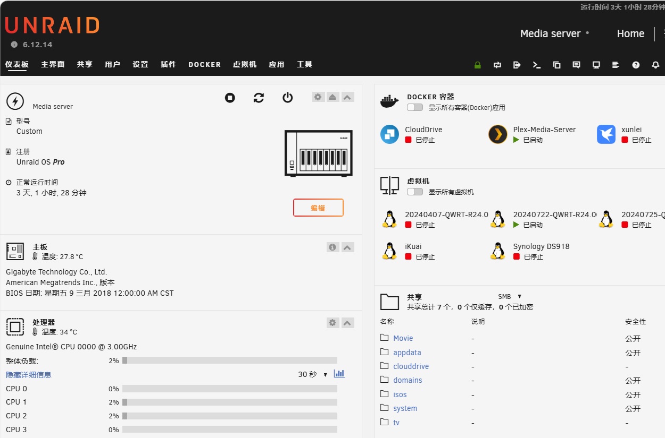This screenshot has height=438, width=665.
Task: Click the iKuai VM penguin icon
Action: pos(390,251)
